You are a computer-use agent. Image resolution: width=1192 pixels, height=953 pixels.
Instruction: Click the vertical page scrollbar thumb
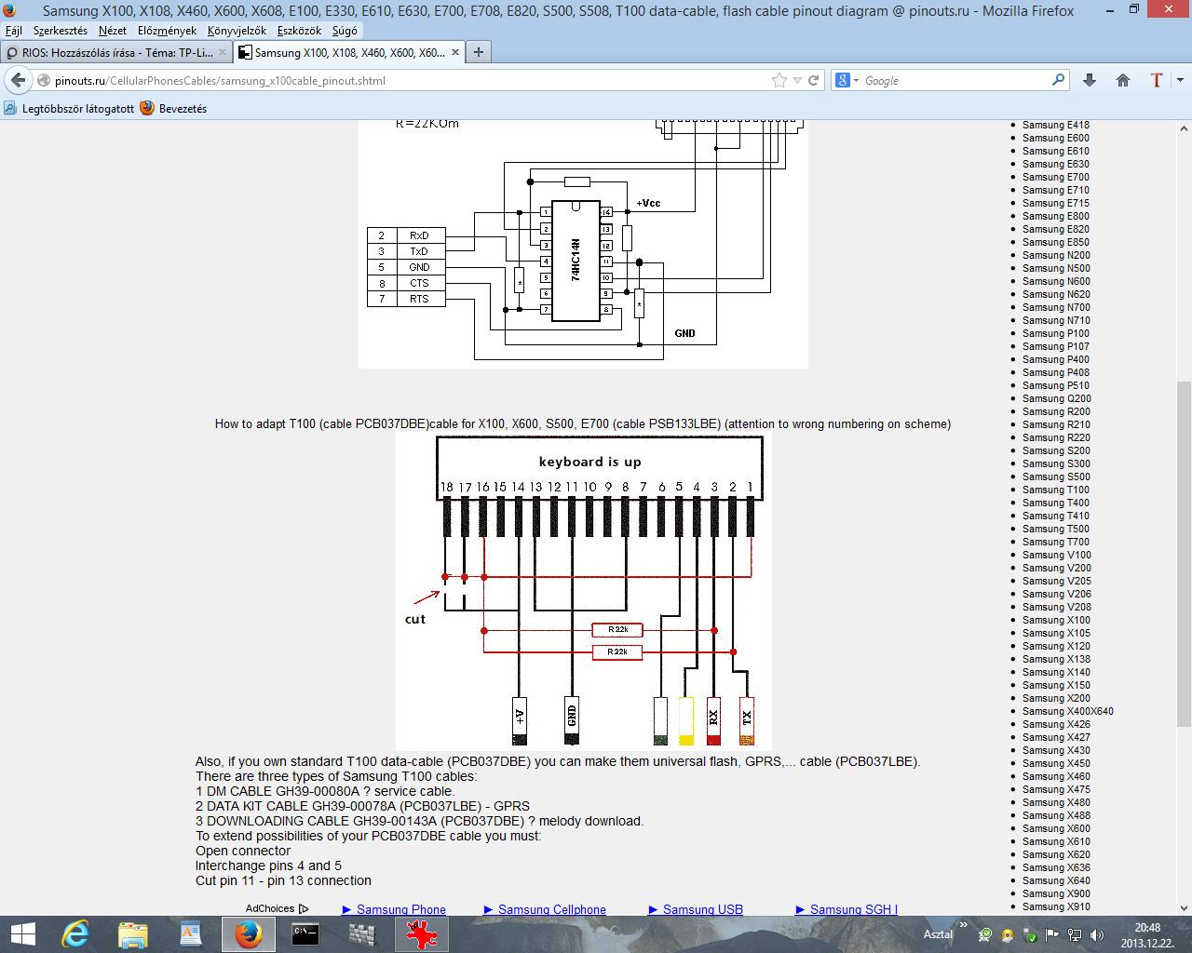click(x=1184, y=554)
